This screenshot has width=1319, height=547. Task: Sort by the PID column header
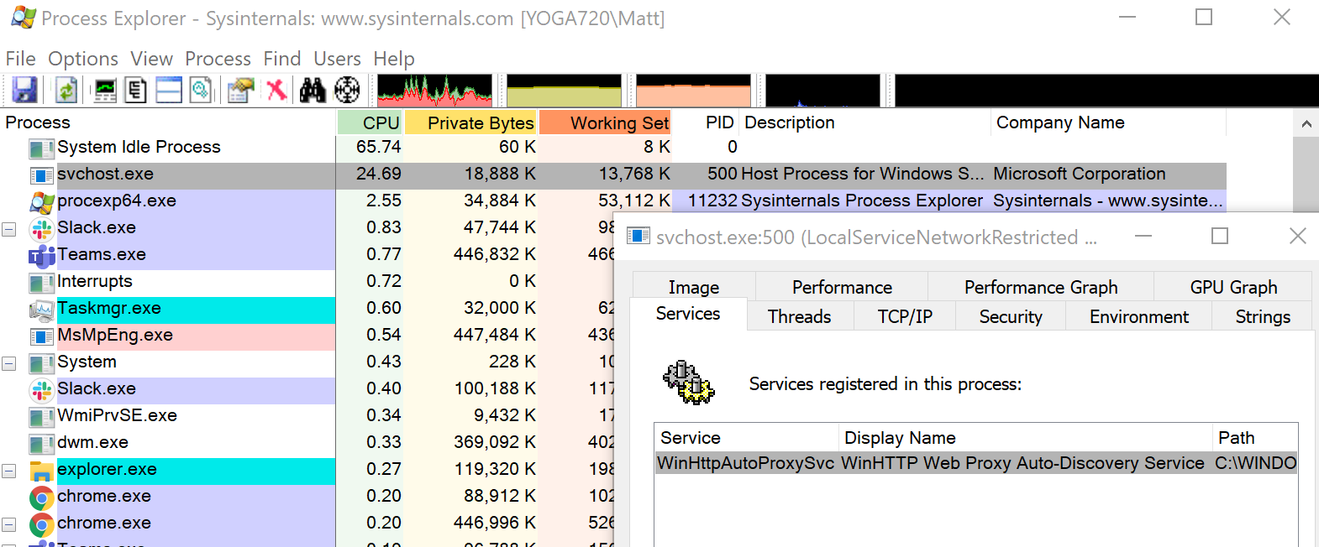706,122
